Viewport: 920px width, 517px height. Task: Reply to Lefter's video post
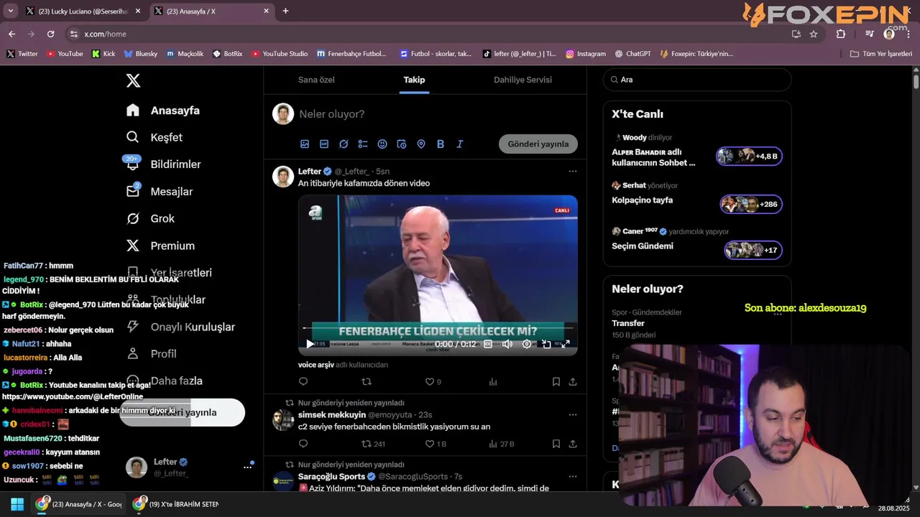pos(303,382)
